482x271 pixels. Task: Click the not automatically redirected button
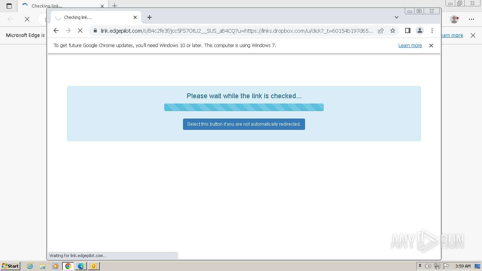click(244, 124)
